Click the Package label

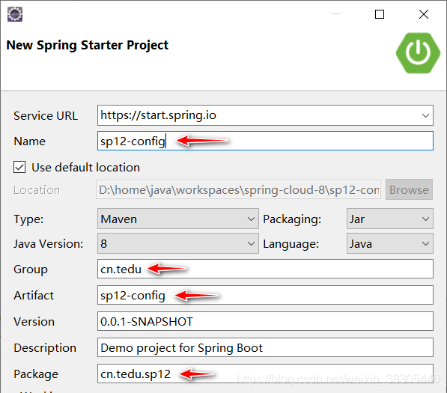(36, 374)
